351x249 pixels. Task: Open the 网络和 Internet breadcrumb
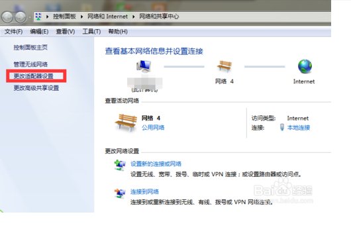pos(107,17)
